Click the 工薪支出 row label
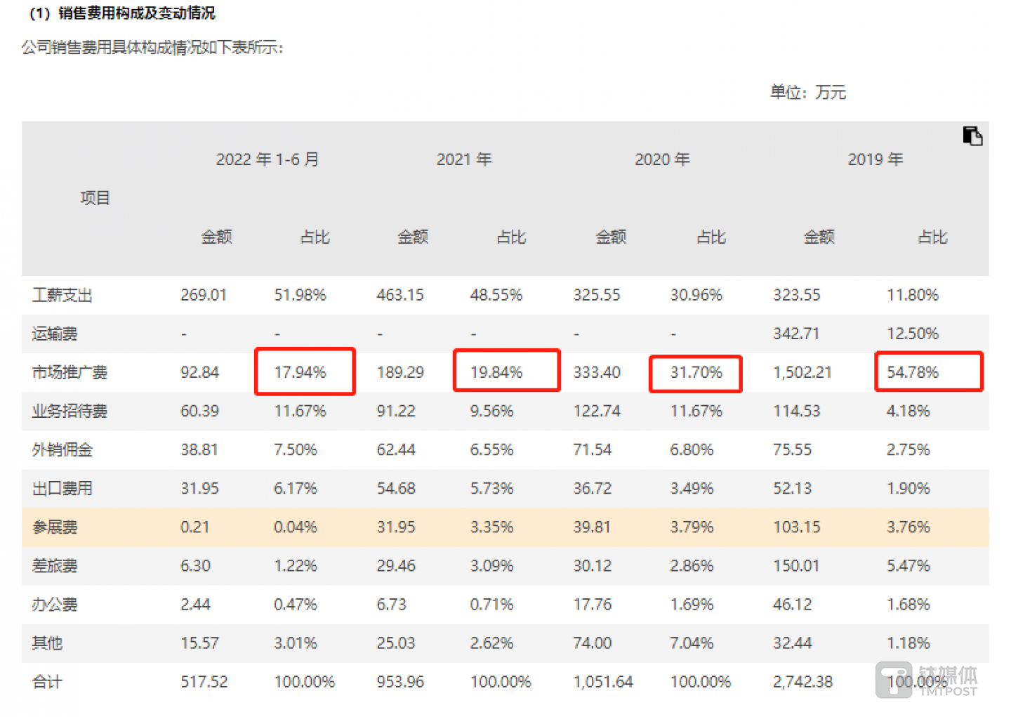 click(62, 295)
